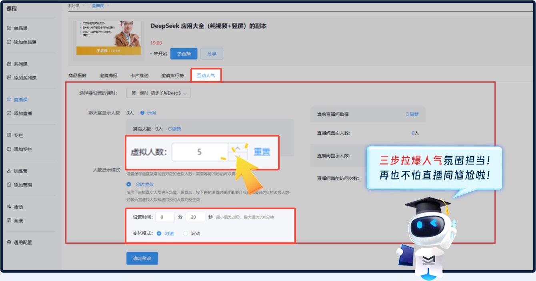This screenshot has width=536, height=281.
Task: Click the course title DeepSeek 应用大全
Action: (x=208, y=26)
